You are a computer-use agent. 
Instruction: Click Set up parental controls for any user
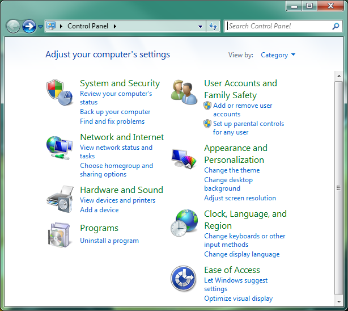(248, 128)
